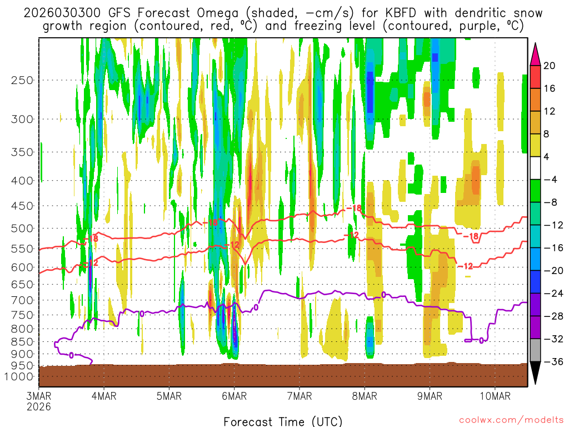Click the yellow colorbar swatch between 4 and 8
Image resolution: width=569 pixels, height=427 pixels.
(x=536, y=145)
